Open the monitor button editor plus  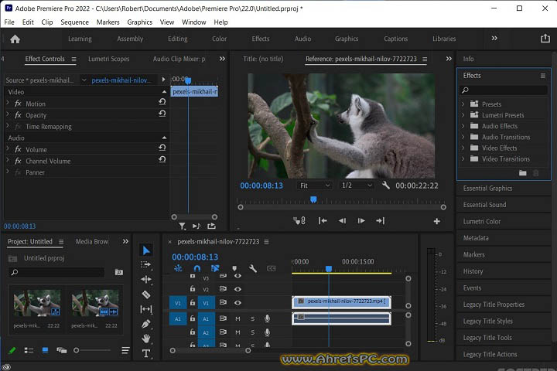[437, 221]
